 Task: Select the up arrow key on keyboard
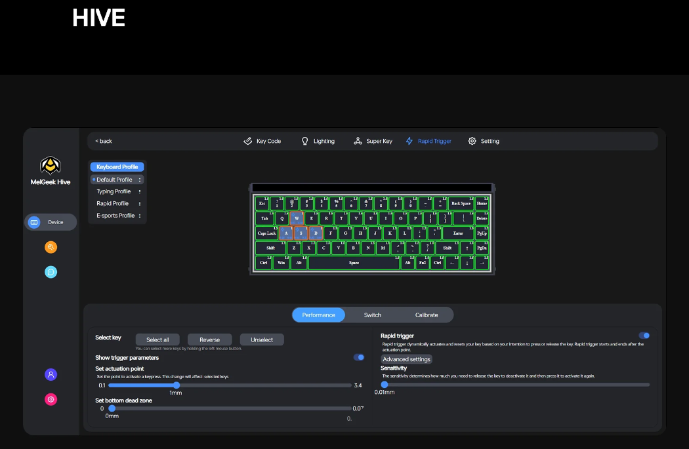467,248
